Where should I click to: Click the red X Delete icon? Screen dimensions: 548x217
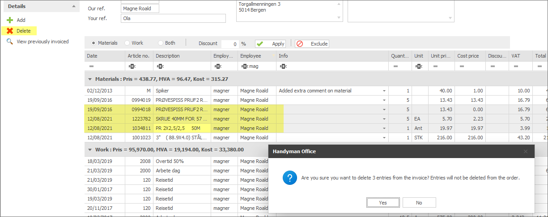coord(9,31)
